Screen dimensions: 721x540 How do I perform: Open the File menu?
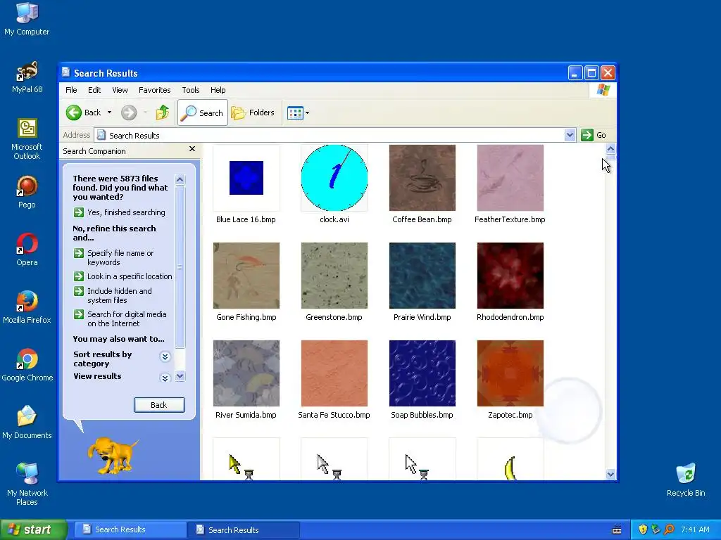pos(71,90)
